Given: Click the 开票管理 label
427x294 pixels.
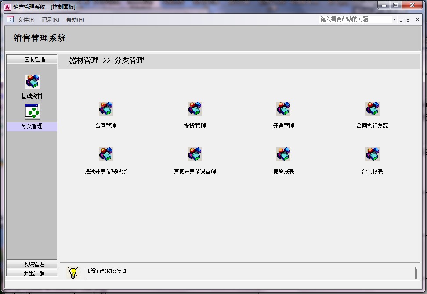Looking at the screenshot, I should pos(283,125).
